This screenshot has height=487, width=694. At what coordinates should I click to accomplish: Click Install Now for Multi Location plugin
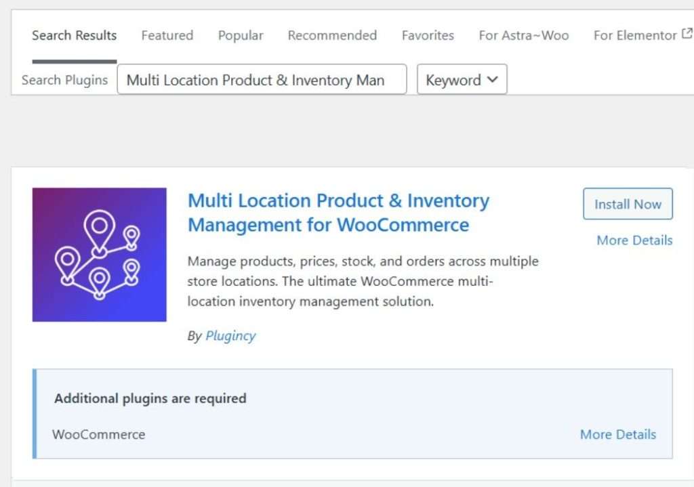pyautogui.click(x=628, y=204)
